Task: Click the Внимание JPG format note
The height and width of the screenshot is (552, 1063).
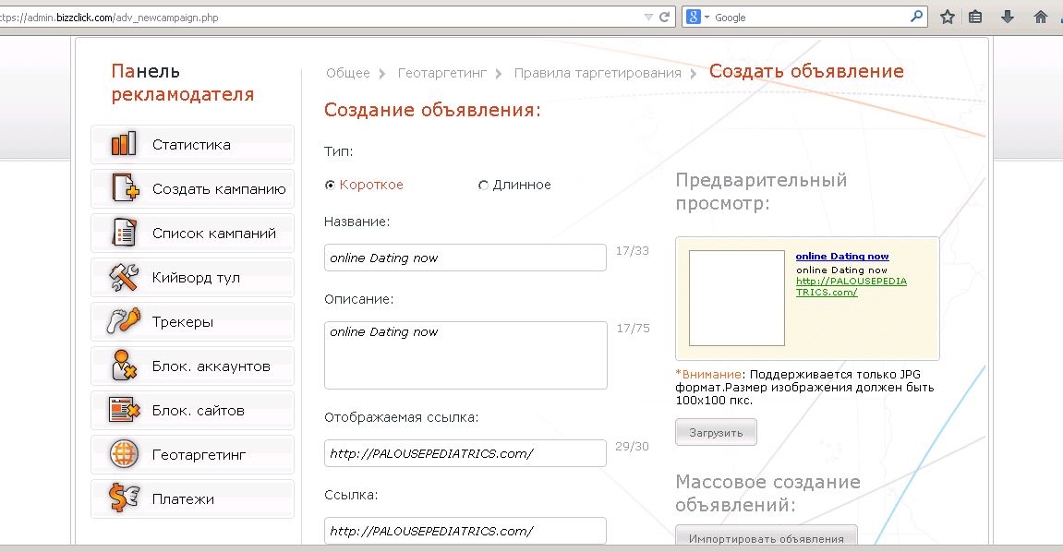Action: pos(804,387)
